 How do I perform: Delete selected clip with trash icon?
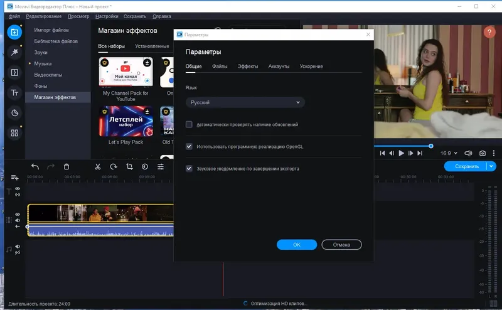click(67, 166)
